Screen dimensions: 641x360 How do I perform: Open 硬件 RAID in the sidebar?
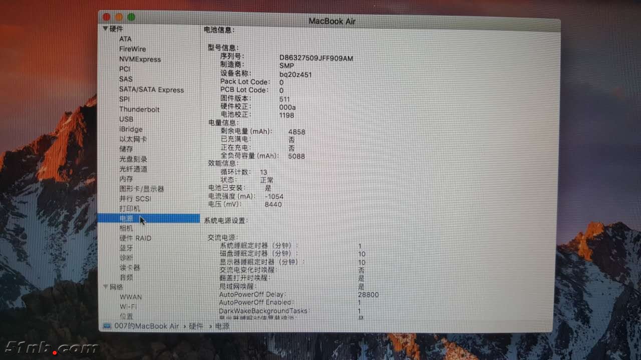(x=135, y=238)
